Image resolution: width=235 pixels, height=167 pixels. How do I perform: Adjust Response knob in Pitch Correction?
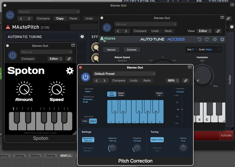click(x=113, y=148)
